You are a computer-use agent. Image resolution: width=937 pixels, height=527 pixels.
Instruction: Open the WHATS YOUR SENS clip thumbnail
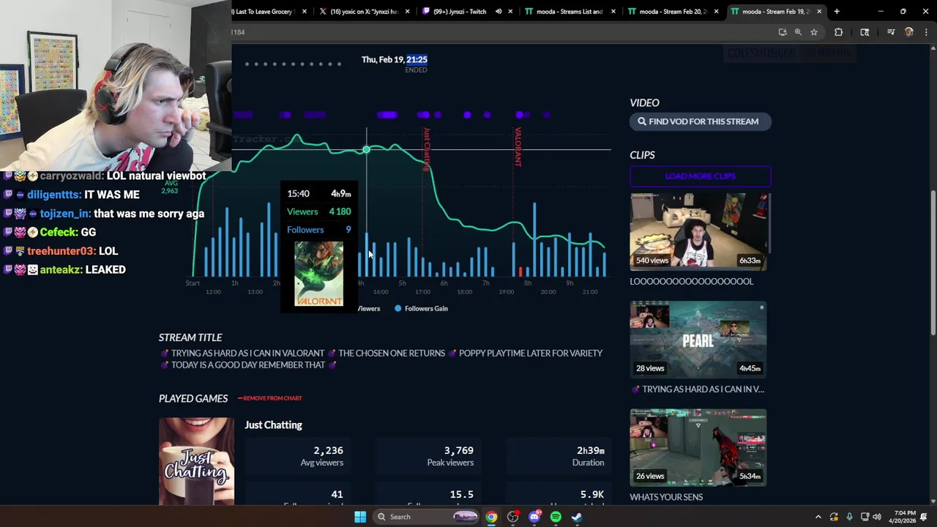[x=698, y=447]
